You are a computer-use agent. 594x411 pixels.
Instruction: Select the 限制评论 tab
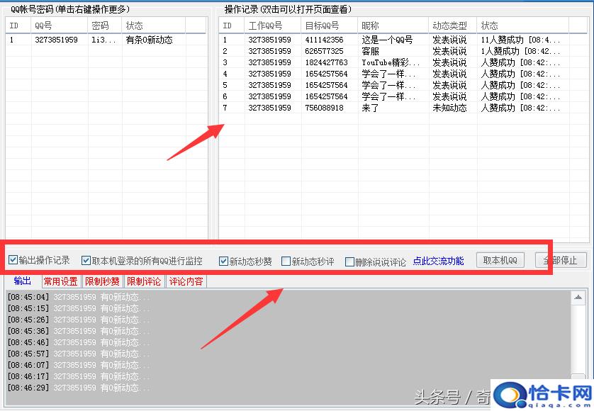144,281
